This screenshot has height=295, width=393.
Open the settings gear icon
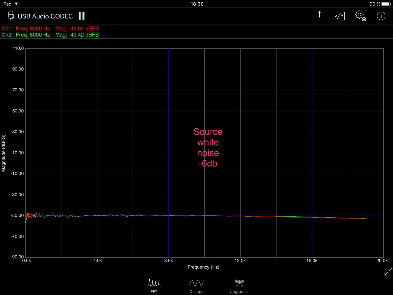click(361, 16)
